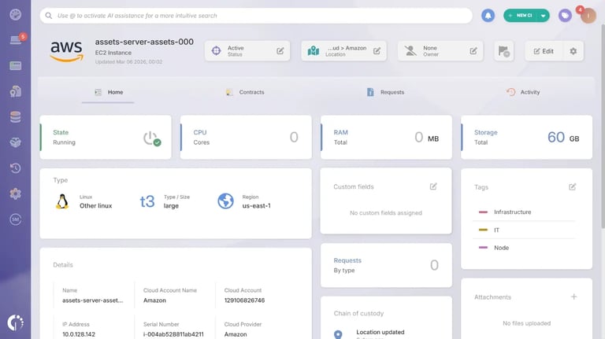This screenshot has height=339, width=605.
Task: Open the dashboard icon in sidebar
Action: (16, 15)
